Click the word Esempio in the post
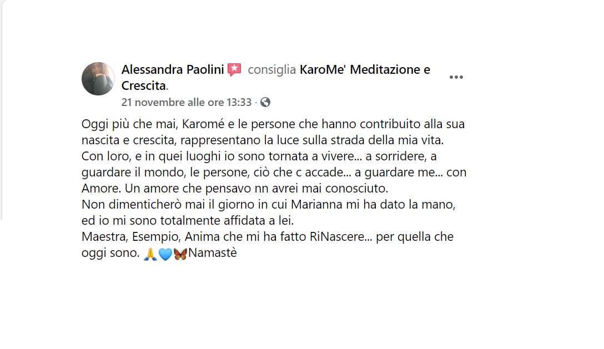The height and width of the screenshot is (349, 604). pyautogui.click(x=156, y=236)
